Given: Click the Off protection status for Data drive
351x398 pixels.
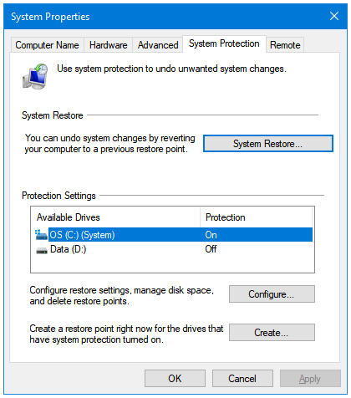Looking at the screenshot, I should 211,249.
